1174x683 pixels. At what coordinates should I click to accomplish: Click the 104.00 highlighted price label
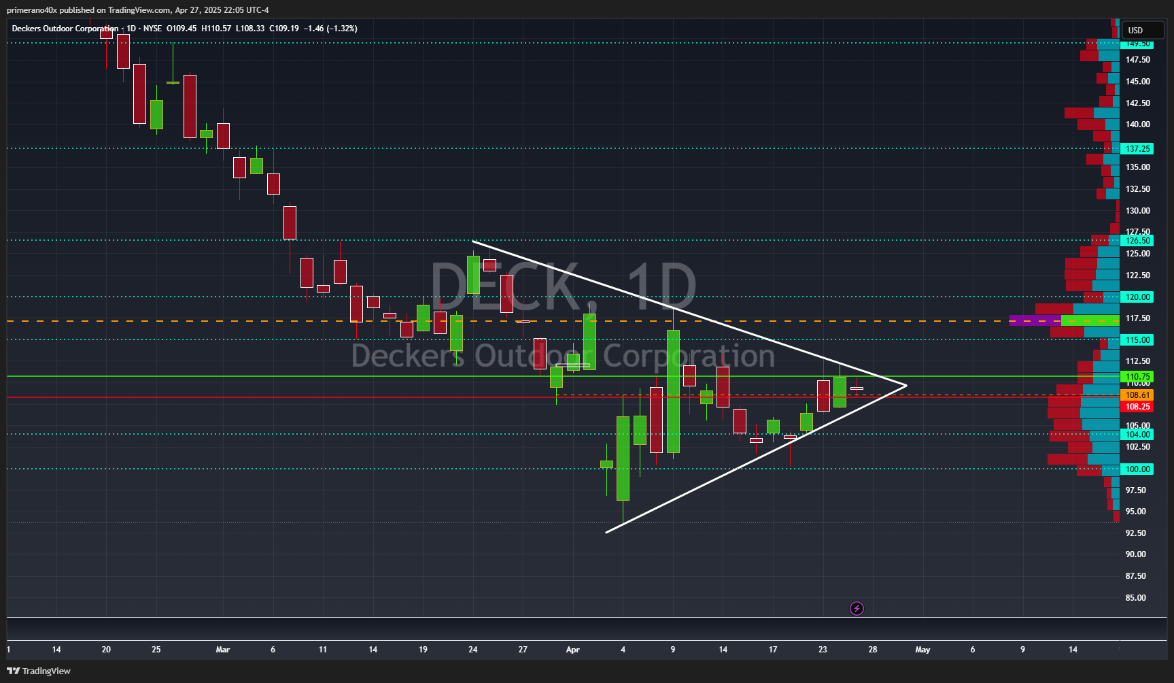(x=1138, y=434)
